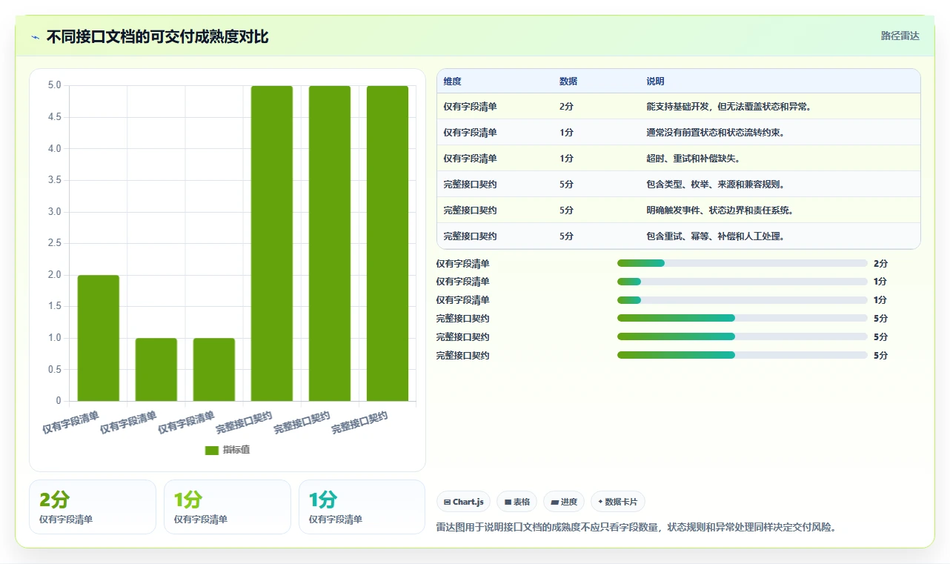Click the 2分 cell inside the data table
The image size is (950, 564).
coord(566,107)
